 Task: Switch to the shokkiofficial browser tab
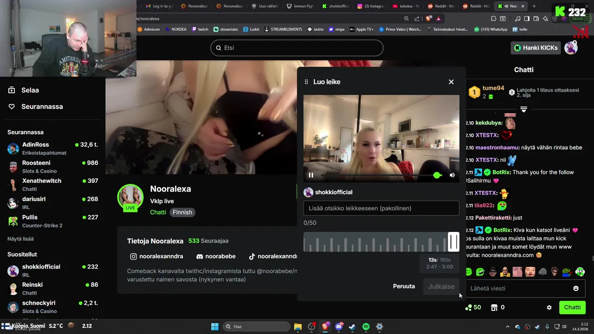pyautogui.click(x=335, y=6)
